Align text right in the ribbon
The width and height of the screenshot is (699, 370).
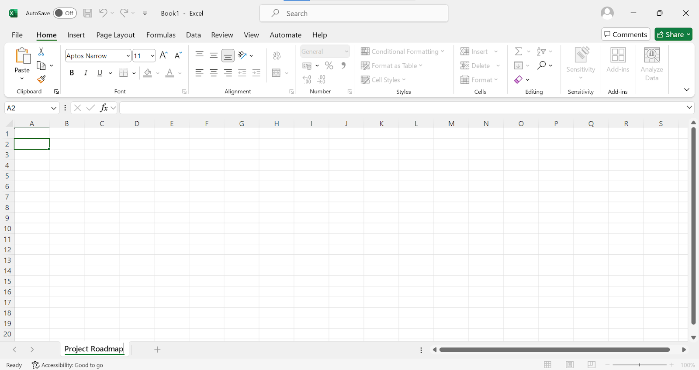(x=228, y=73)
